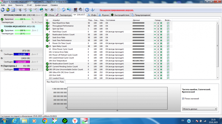
Task: Uncheck enable box for Start/Stop Count
Action: click(168, 32)
